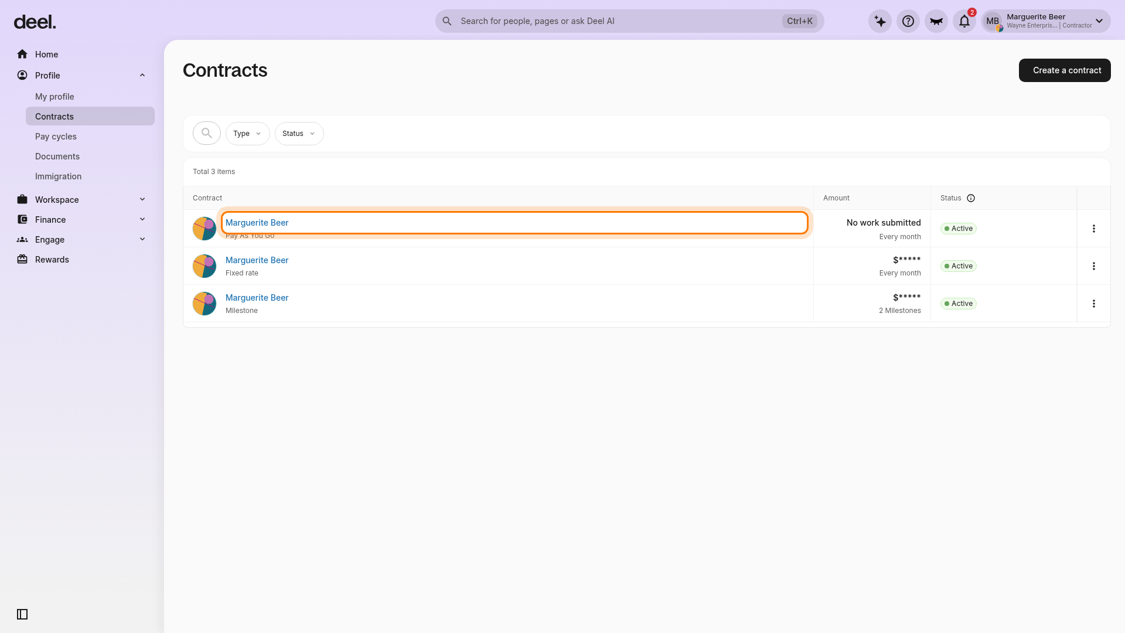Click Create a contract button

tap(1065, 70)
